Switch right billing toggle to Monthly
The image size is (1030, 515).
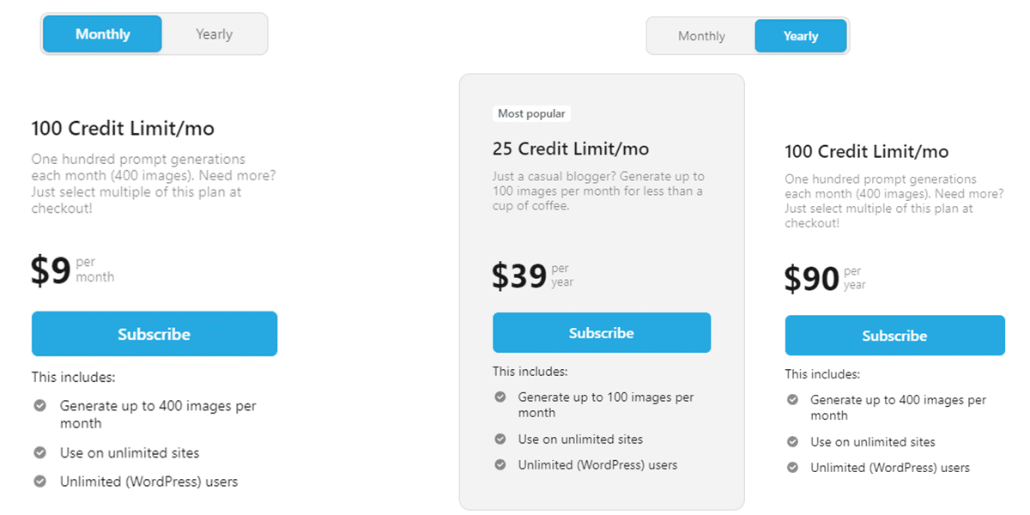pos(701,36)
